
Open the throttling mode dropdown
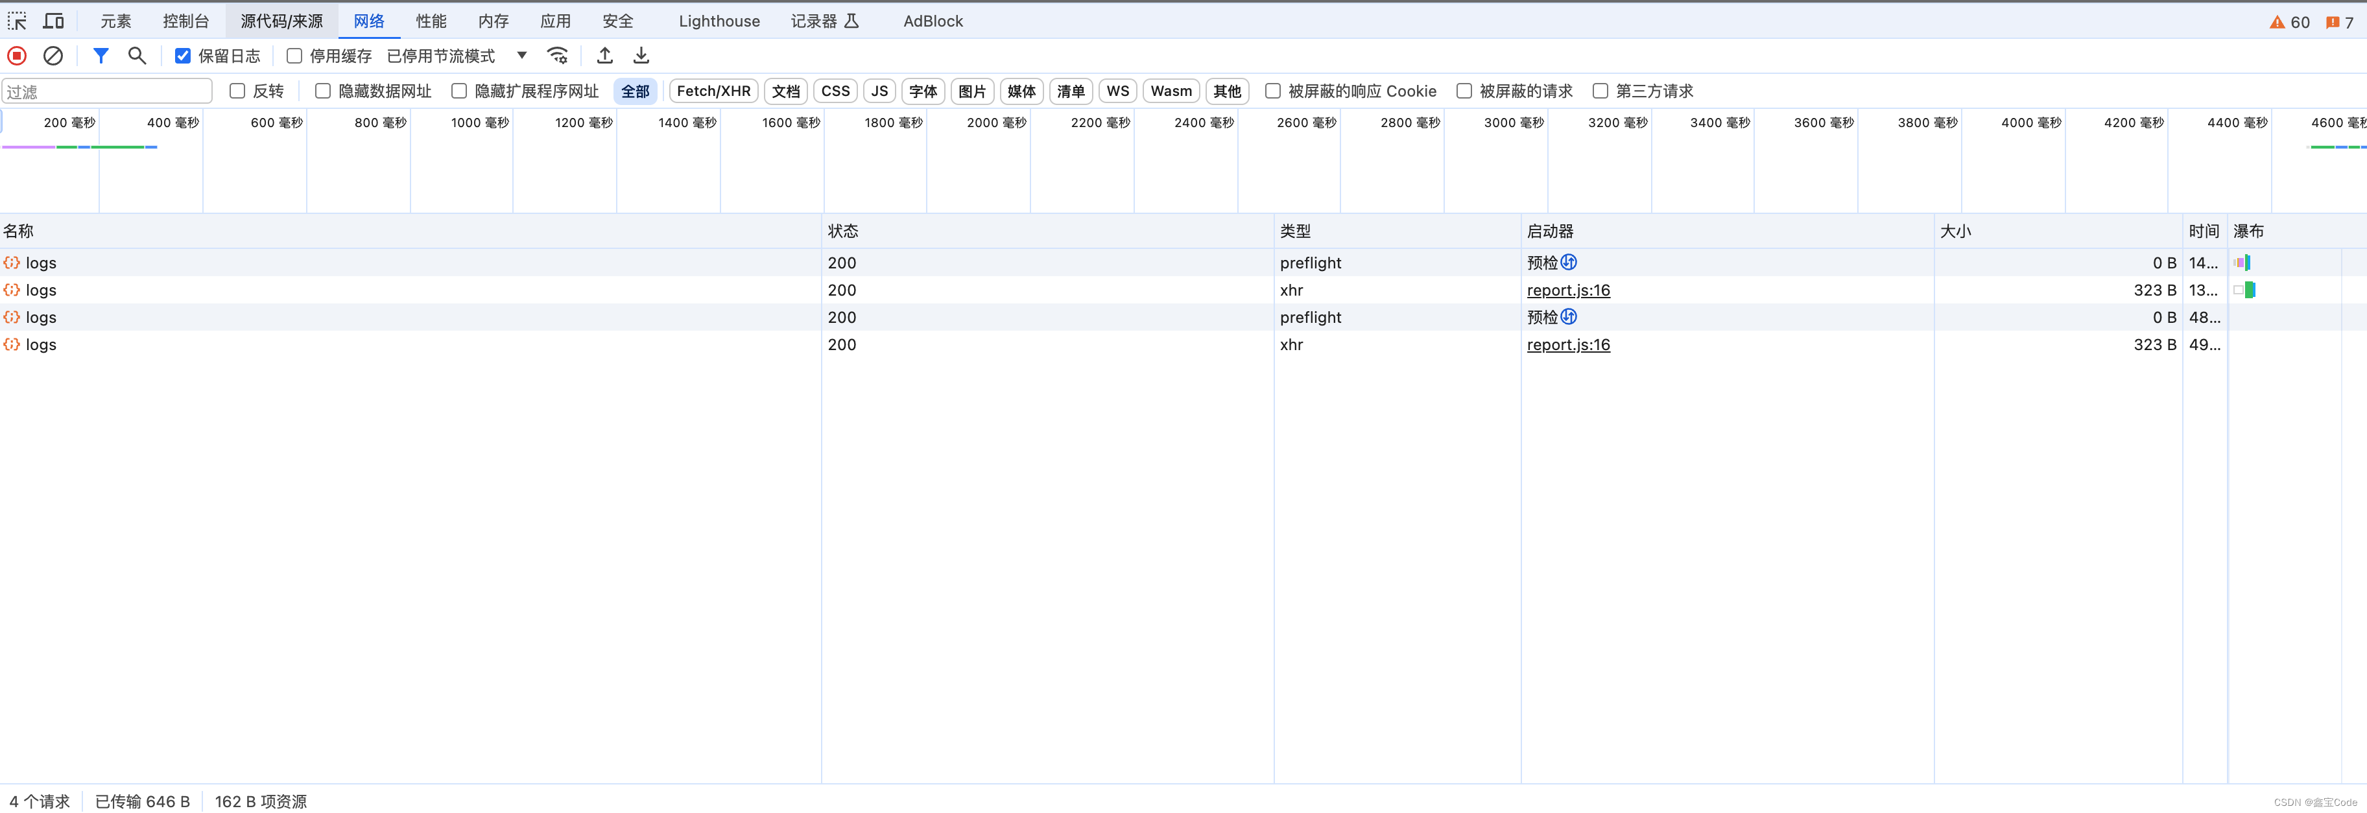point(457,56)
